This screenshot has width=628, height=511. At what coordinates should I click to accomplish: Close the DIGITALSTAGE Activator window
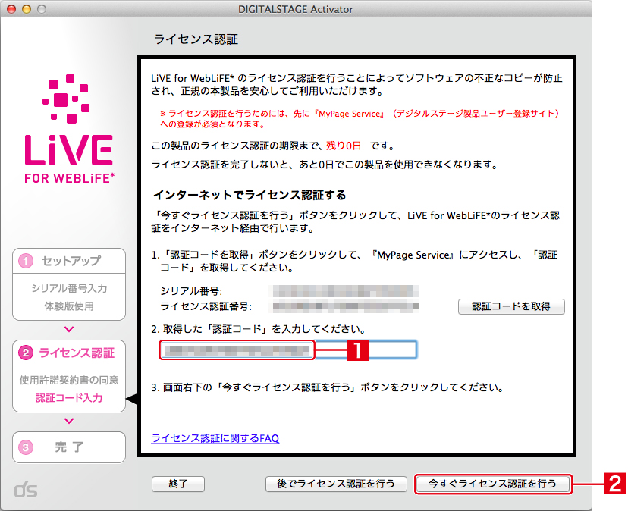click(x=11, y=9)
